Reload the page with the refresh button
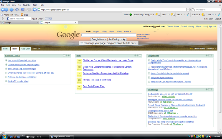222x139 pixels. (11, 10)
